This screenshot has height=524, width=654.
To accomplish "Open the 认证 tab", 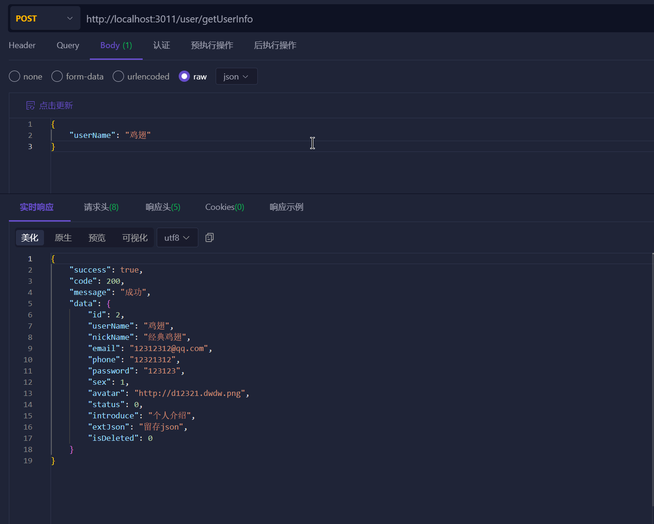I will click(x=162, y=45).
